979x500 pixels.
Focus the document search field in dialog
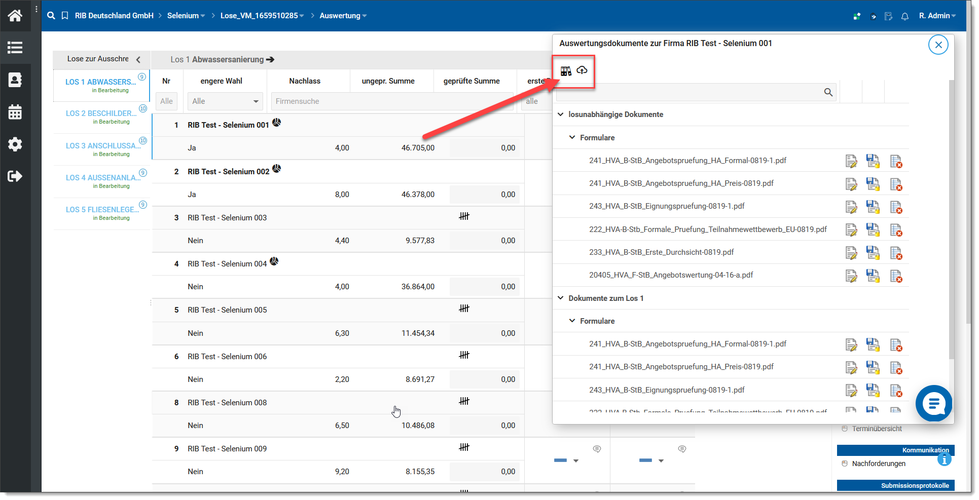(697, 92)
